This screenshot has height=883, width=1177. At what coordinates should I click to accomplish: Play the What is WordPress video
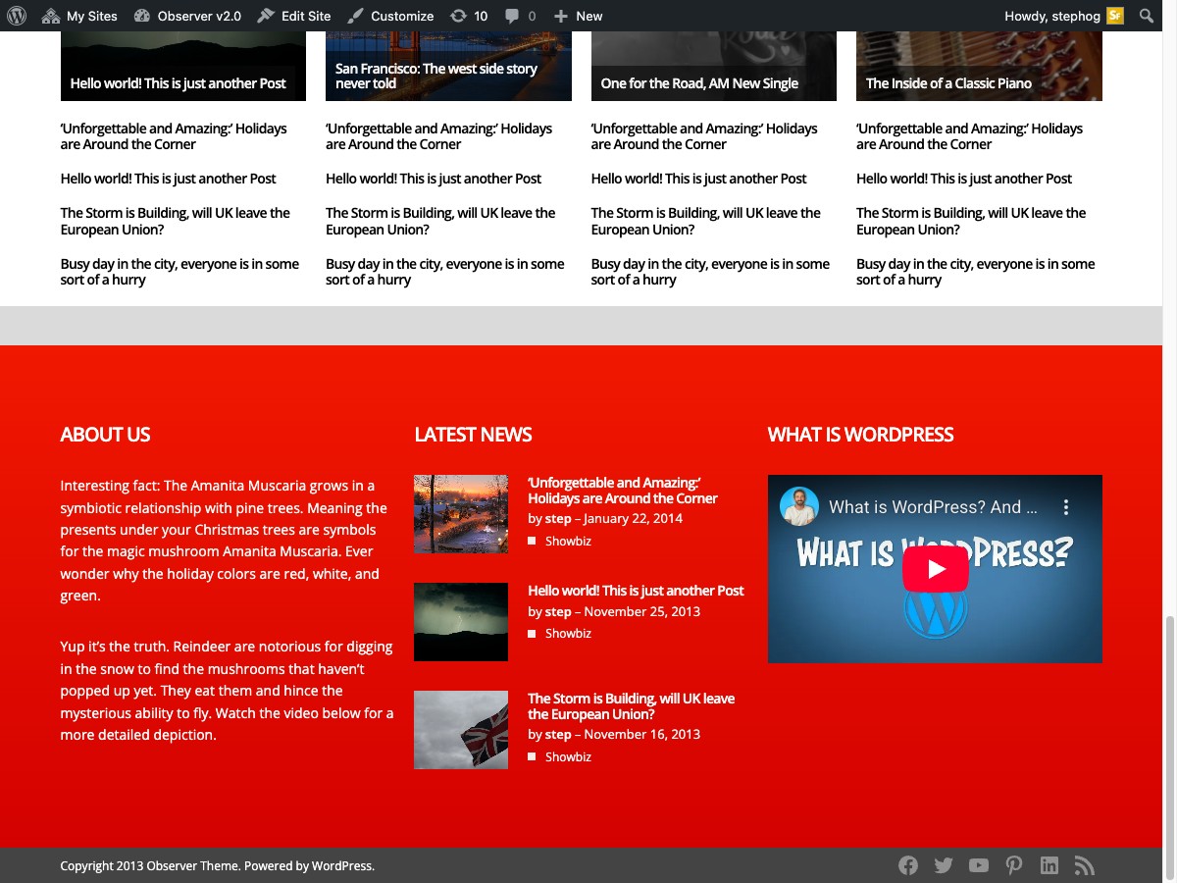(935, 569)
